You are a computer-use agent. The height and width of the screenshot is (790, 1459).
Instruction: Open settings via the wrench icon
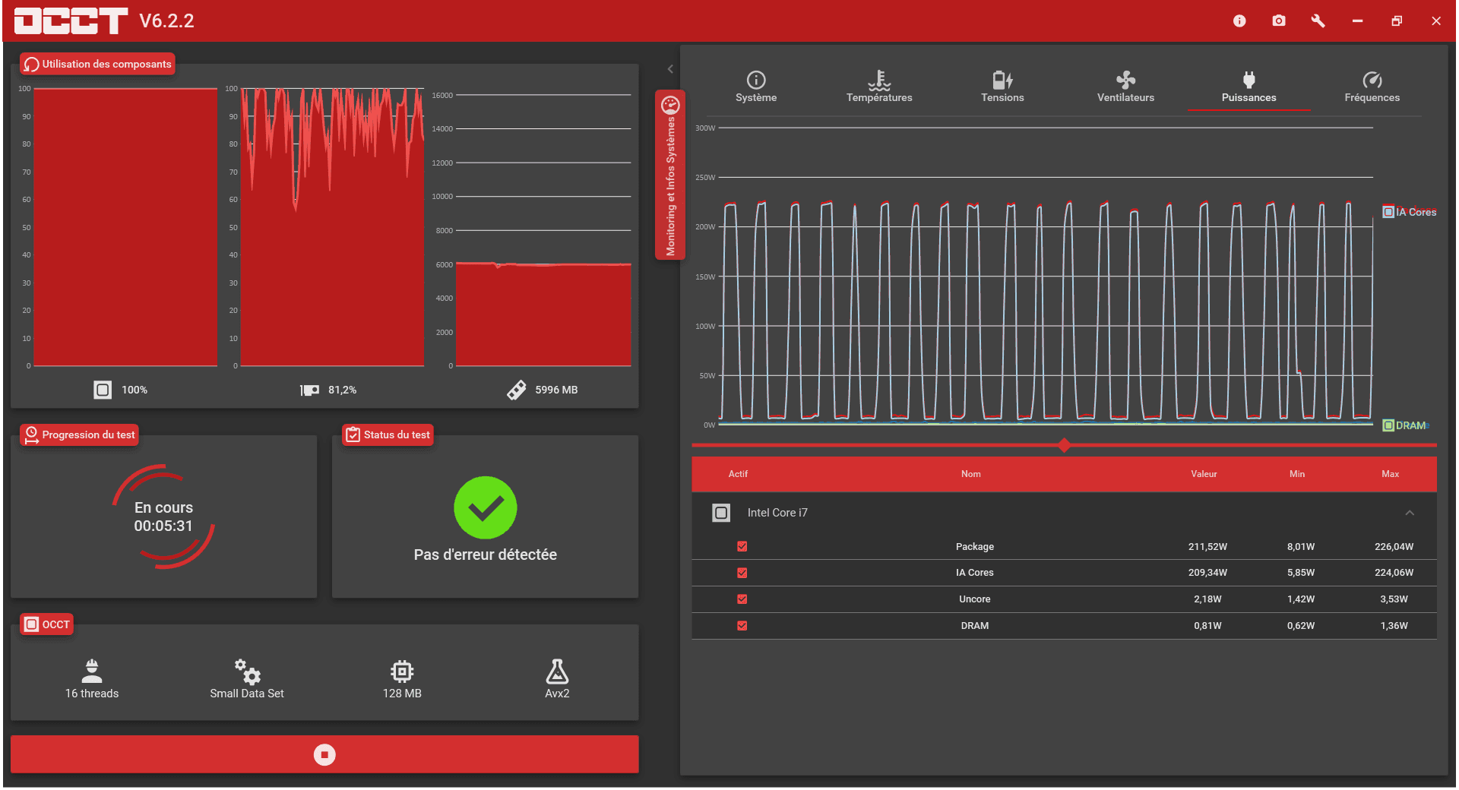coord(1318,21)
